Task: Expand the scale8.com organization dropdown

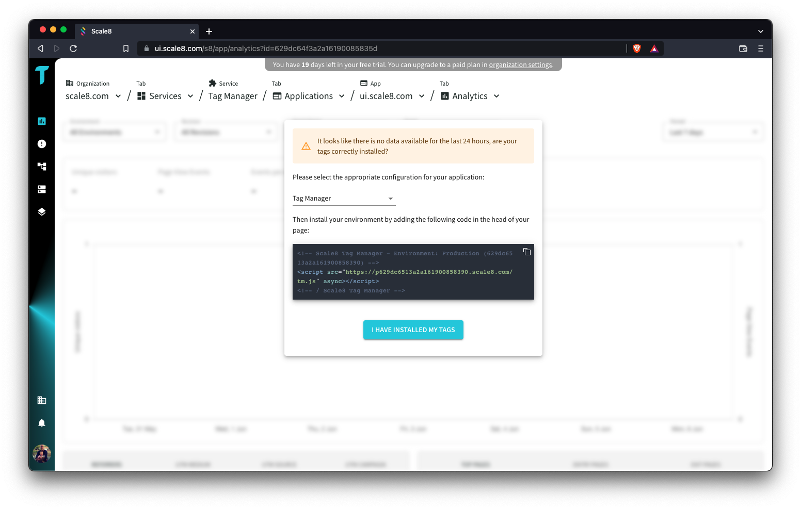Action: pos(118,96)
